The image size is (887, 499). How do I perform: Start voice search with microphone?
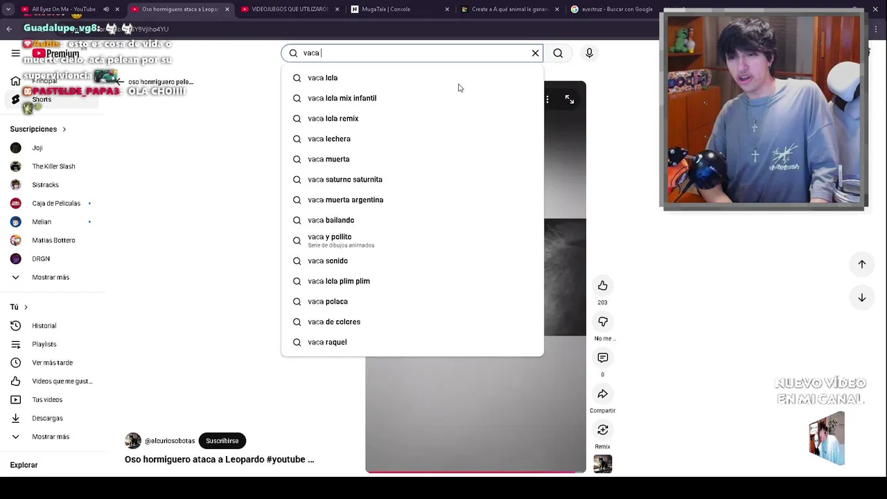[x=589, y=53]
